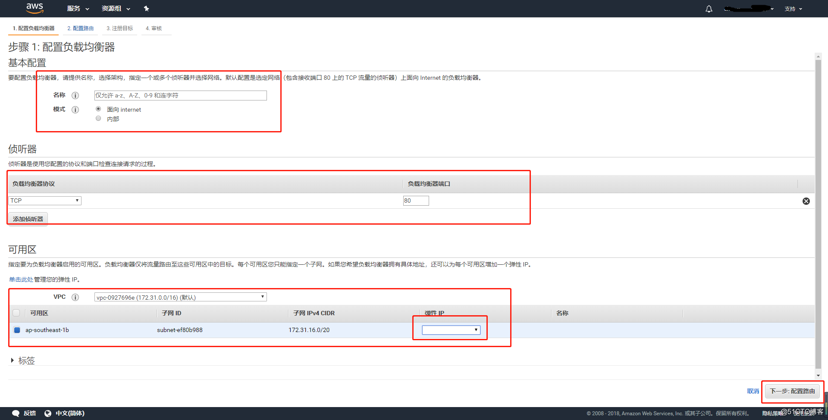Click 下一步: 配置路由 button

[x=792, y=391]
